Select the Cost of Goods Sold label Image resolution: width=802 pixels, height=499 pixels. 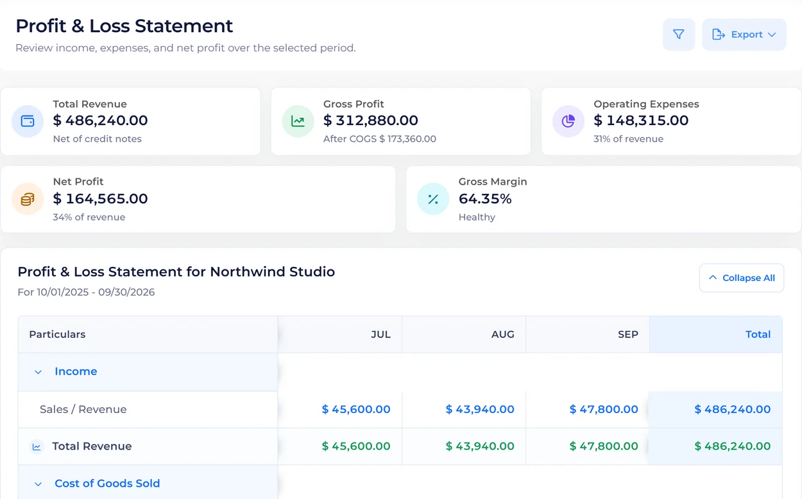pos(107,484)
